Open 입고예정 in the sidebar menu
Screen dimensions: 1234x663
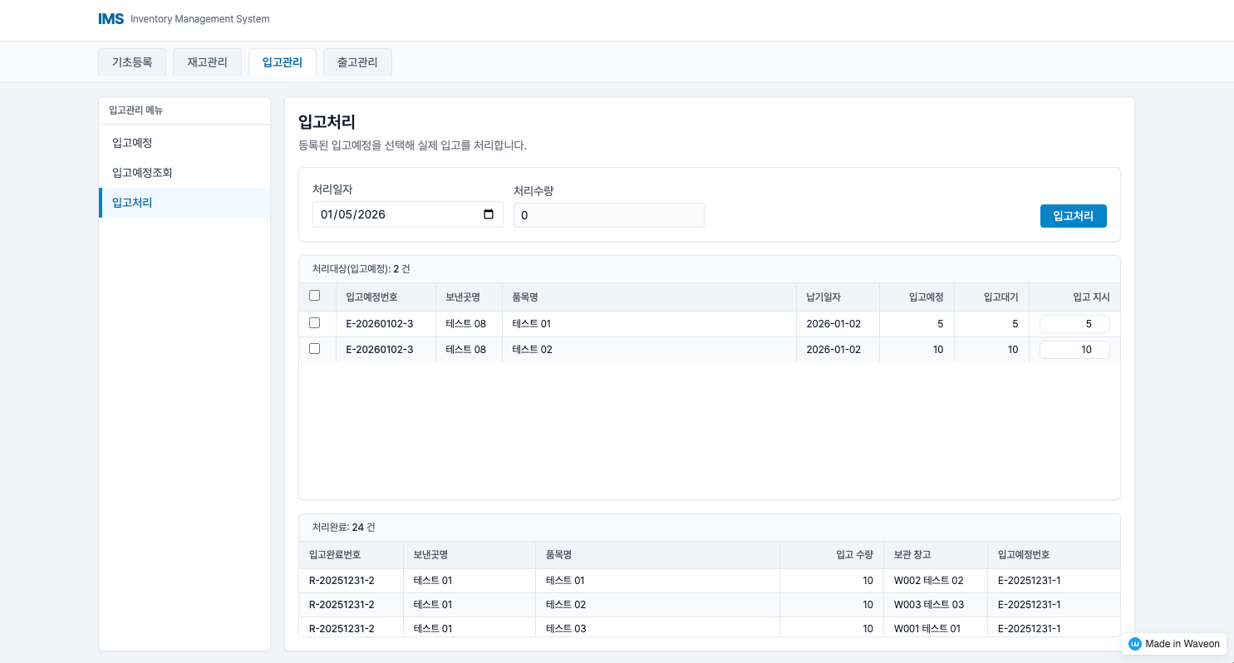point(133,143)
